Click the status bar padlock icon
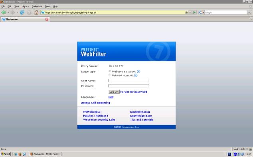The width and height of the screenshot is (253, 157). click(x=250, y=149)
